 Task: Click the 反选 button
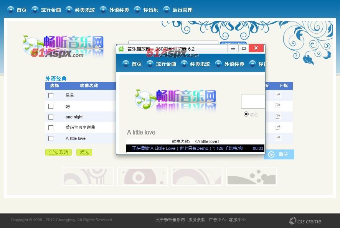click(x=84, y=152)
